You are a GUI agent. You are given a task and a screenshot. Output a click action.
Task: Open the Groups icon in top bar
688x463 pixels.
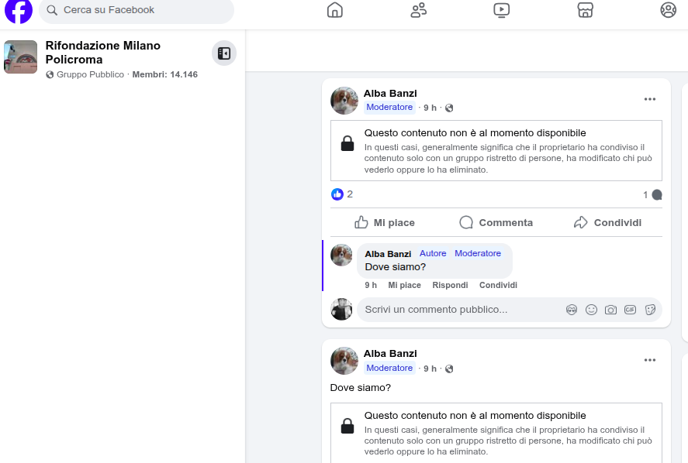pyautogui.click(x=668, y=10)
